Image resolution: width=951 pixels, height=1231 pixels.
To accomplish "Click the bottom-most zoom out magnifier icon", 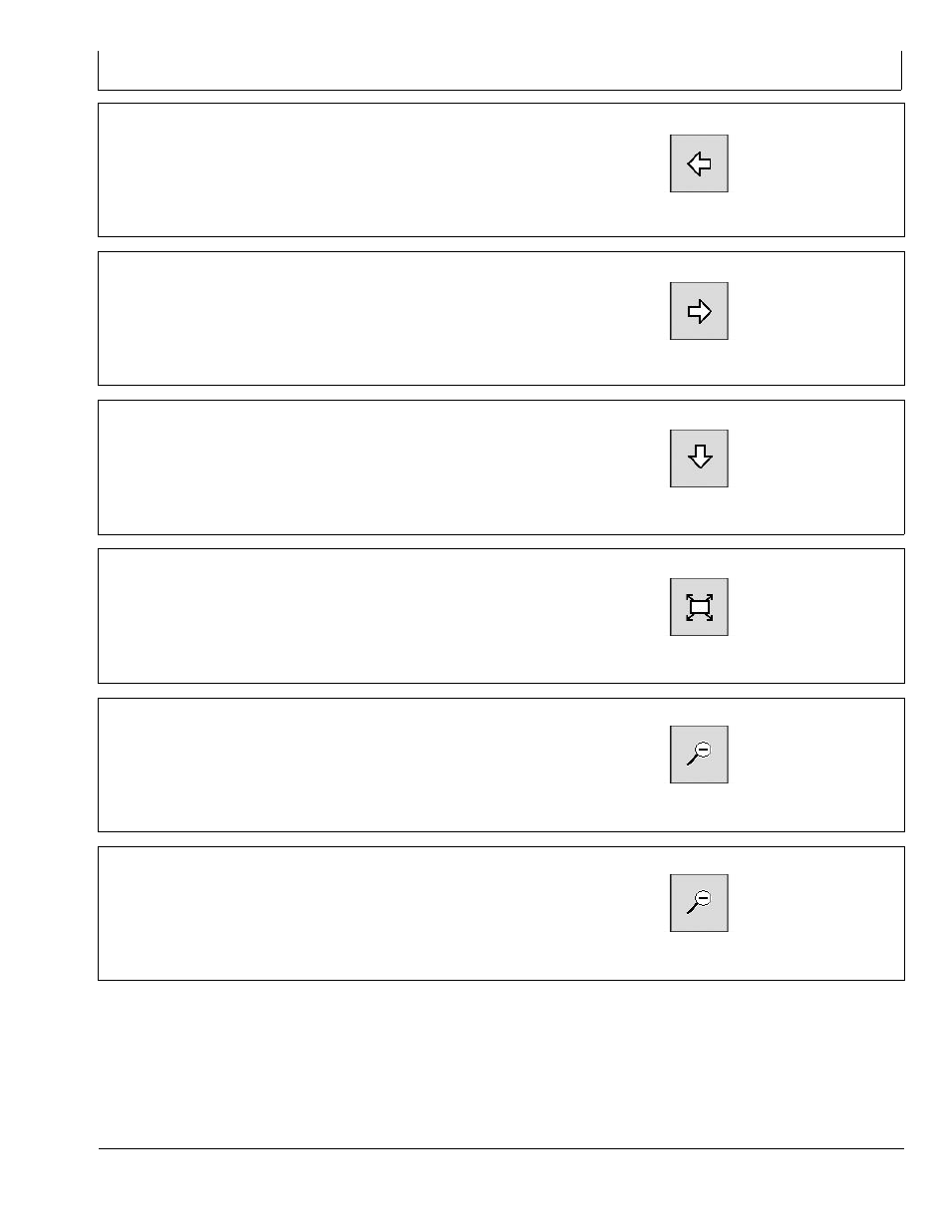I will 699,903.
